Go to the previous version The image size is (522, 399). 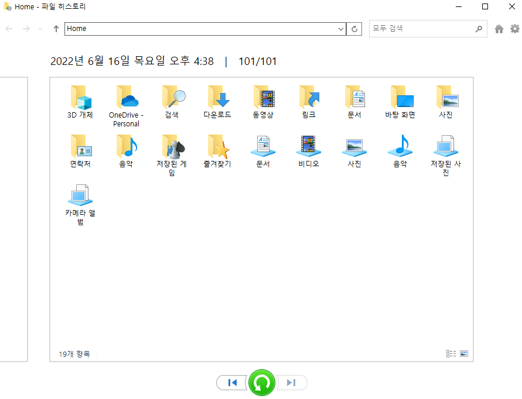pos(232,382)
